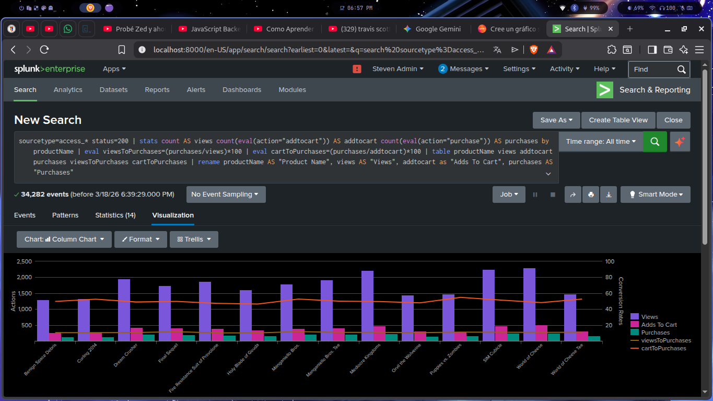Open the Smart Mode dropdown
The width and height of the screenshot is (713, 401).
pos(655,194)
